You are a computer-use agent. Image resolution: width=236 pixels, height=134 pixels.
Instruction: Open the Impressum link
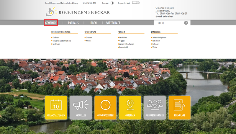55,3
